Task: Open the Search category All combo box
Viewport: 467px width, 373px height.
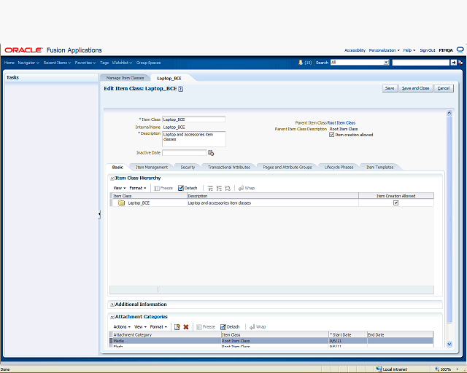Action: (360, 63)
